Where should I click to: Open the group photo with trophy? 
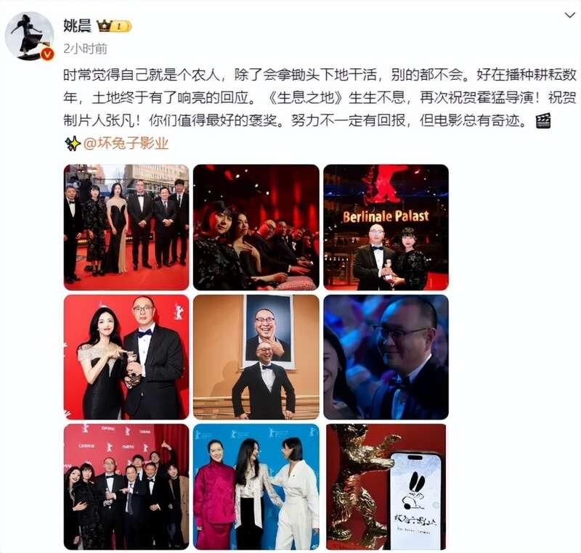pyautogui.click(x=126, y=487)
